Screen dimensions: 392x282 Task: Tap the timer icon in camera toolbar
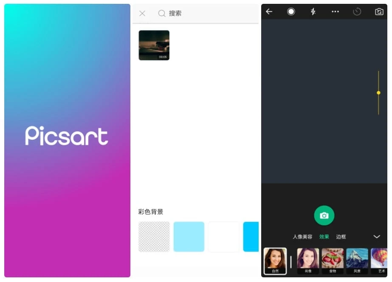(x=357, y=12)
